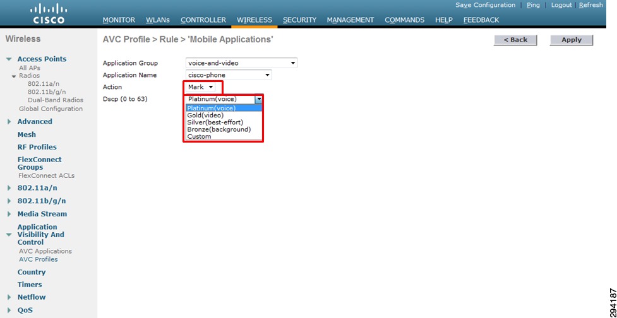Open Netflow in sidebar
617x318 pixels.
click(x=32, y=297)
